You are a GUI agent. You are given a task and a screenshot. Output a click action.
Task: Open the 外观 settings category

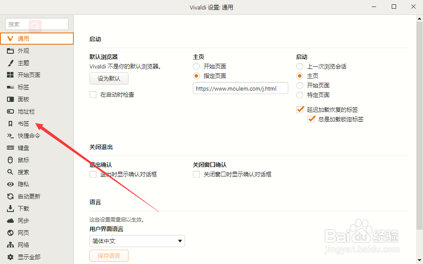coord(37,51)
